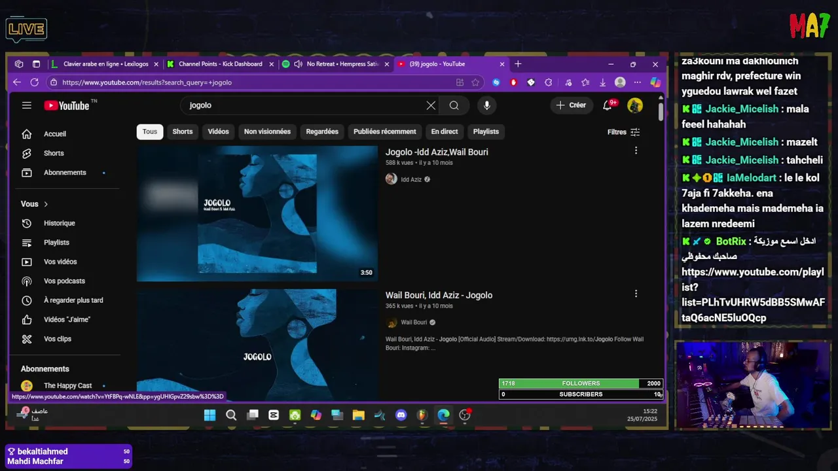
Task: Click the browser address bar URL
Action: coord(147,82)
